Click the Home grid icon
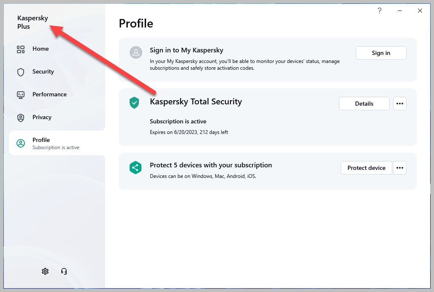The image size is (434, 292). [21, 49]
